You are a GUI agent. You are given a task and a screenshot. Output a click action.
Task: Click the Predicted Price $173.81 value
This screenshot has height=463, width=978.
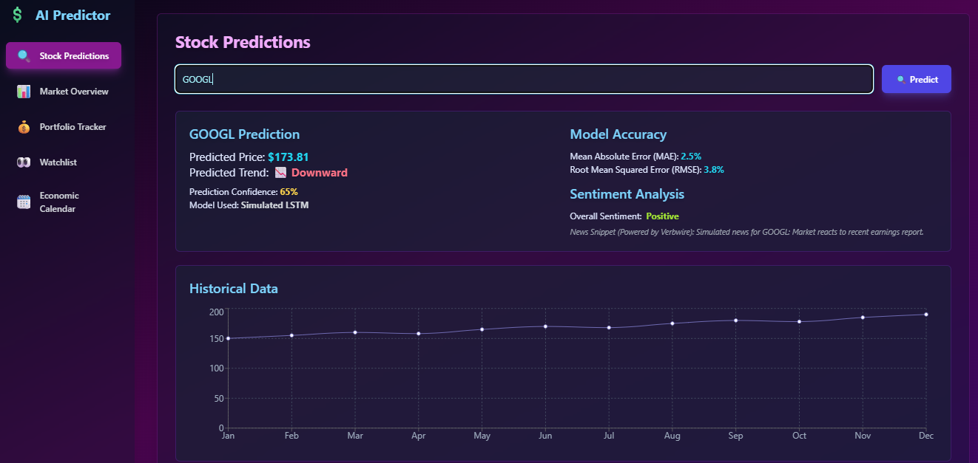click(288, 157)
